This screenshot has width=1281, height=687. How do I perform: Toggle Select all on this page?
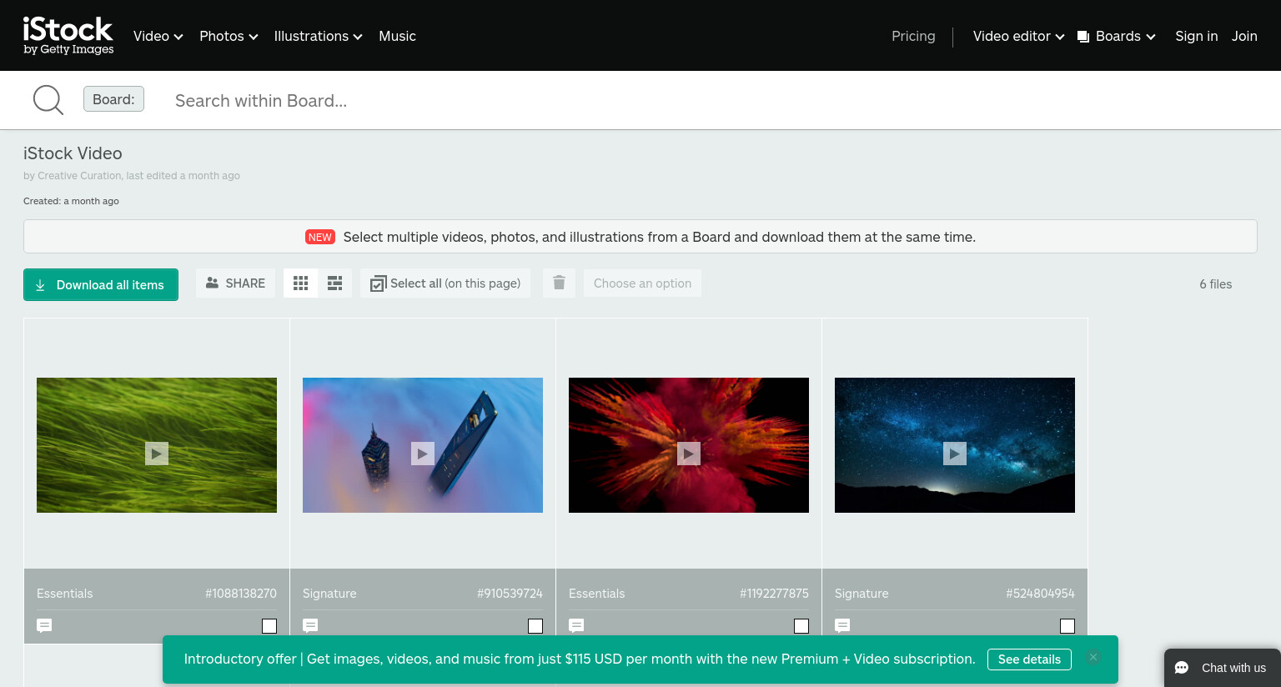pyautogui.click(x=445, y=283)
